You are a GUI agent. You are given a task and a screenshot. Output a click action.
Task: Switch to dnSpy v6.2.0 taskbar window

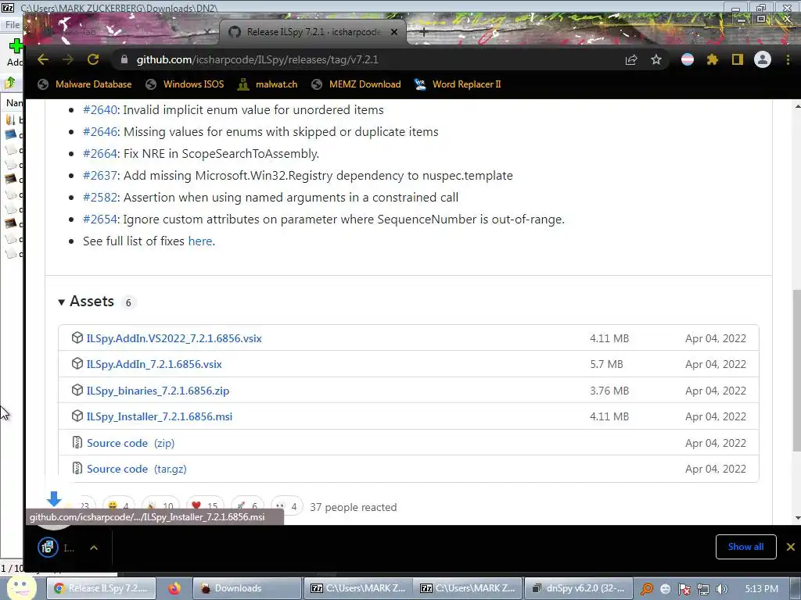click(578, 588)
